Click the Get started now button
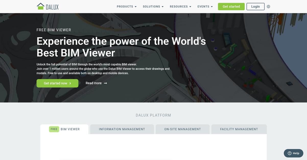 (x=57, y=83)
